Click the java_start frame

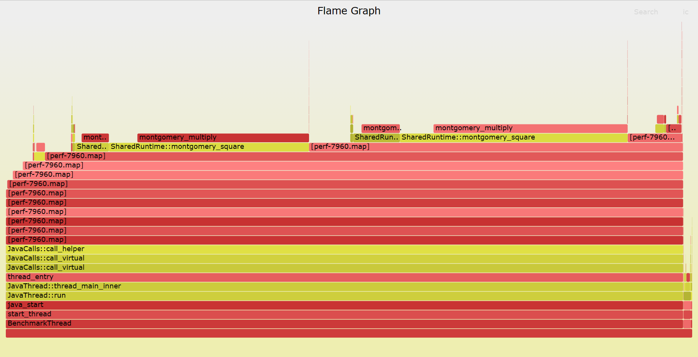click(344, 305)
